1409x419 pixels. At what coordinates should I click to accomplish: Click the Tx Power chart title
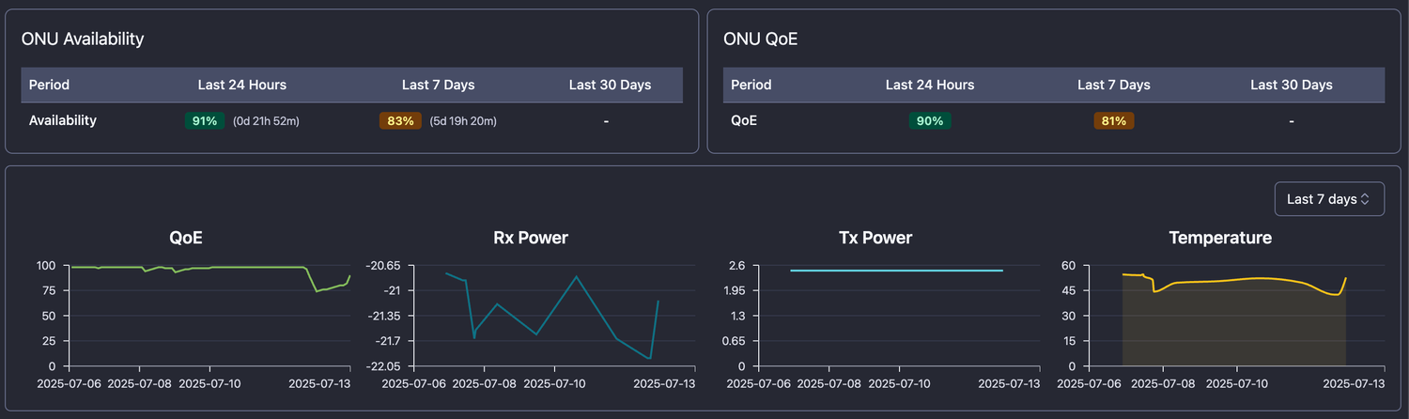875,238
